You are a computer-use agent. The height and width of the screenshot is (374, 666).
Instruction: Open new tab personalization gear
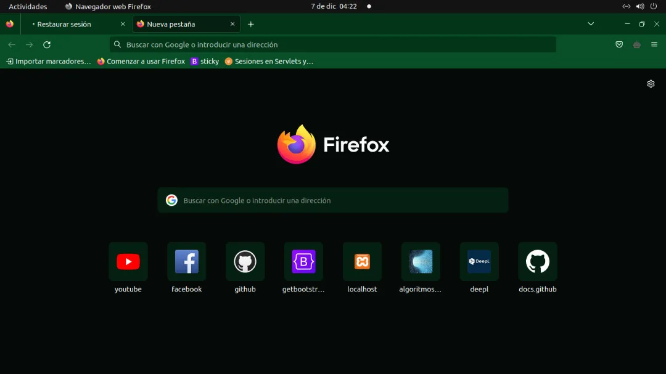pyautogui.click(x=651, y=84)
